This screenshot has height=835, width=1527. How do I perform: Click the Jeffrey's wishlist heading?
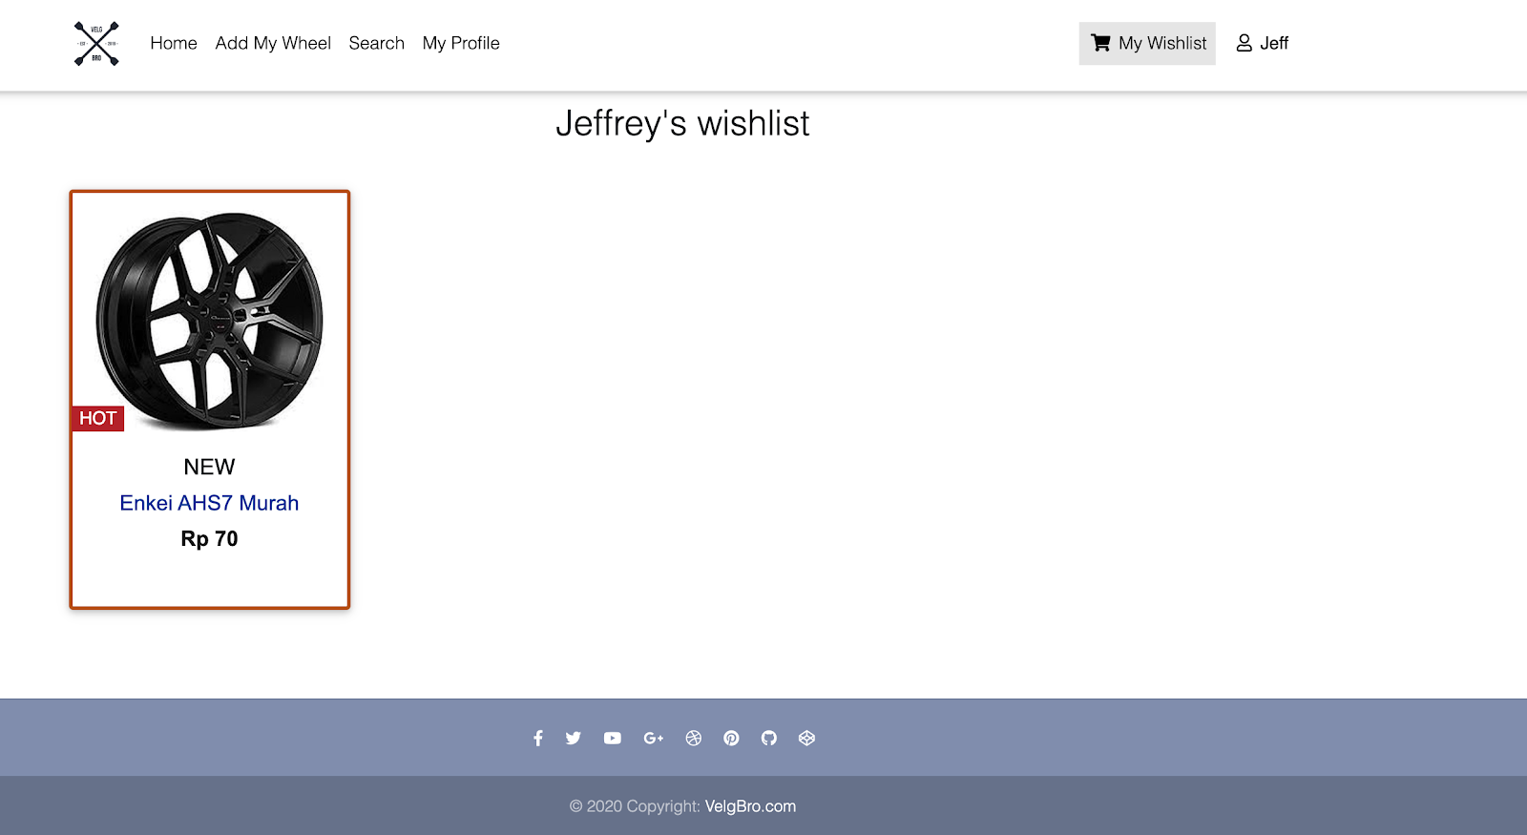[682, 124]
